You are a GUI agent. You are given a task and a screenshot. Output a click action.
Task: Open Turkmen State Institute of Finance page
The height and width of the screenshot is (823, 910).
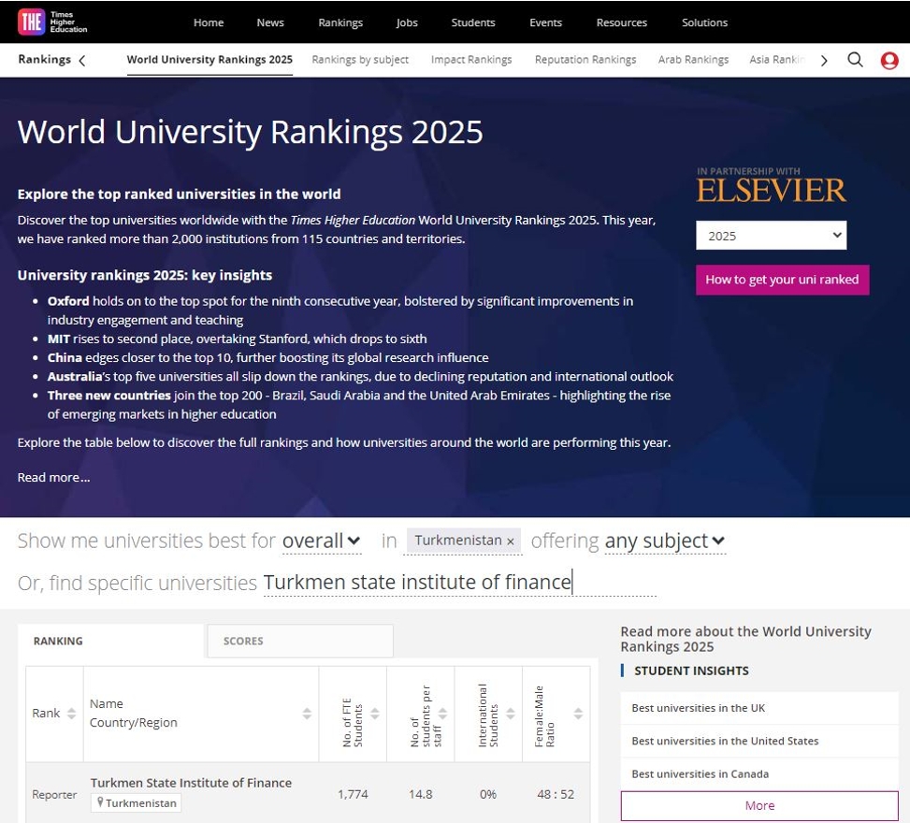tap(191, 783)
